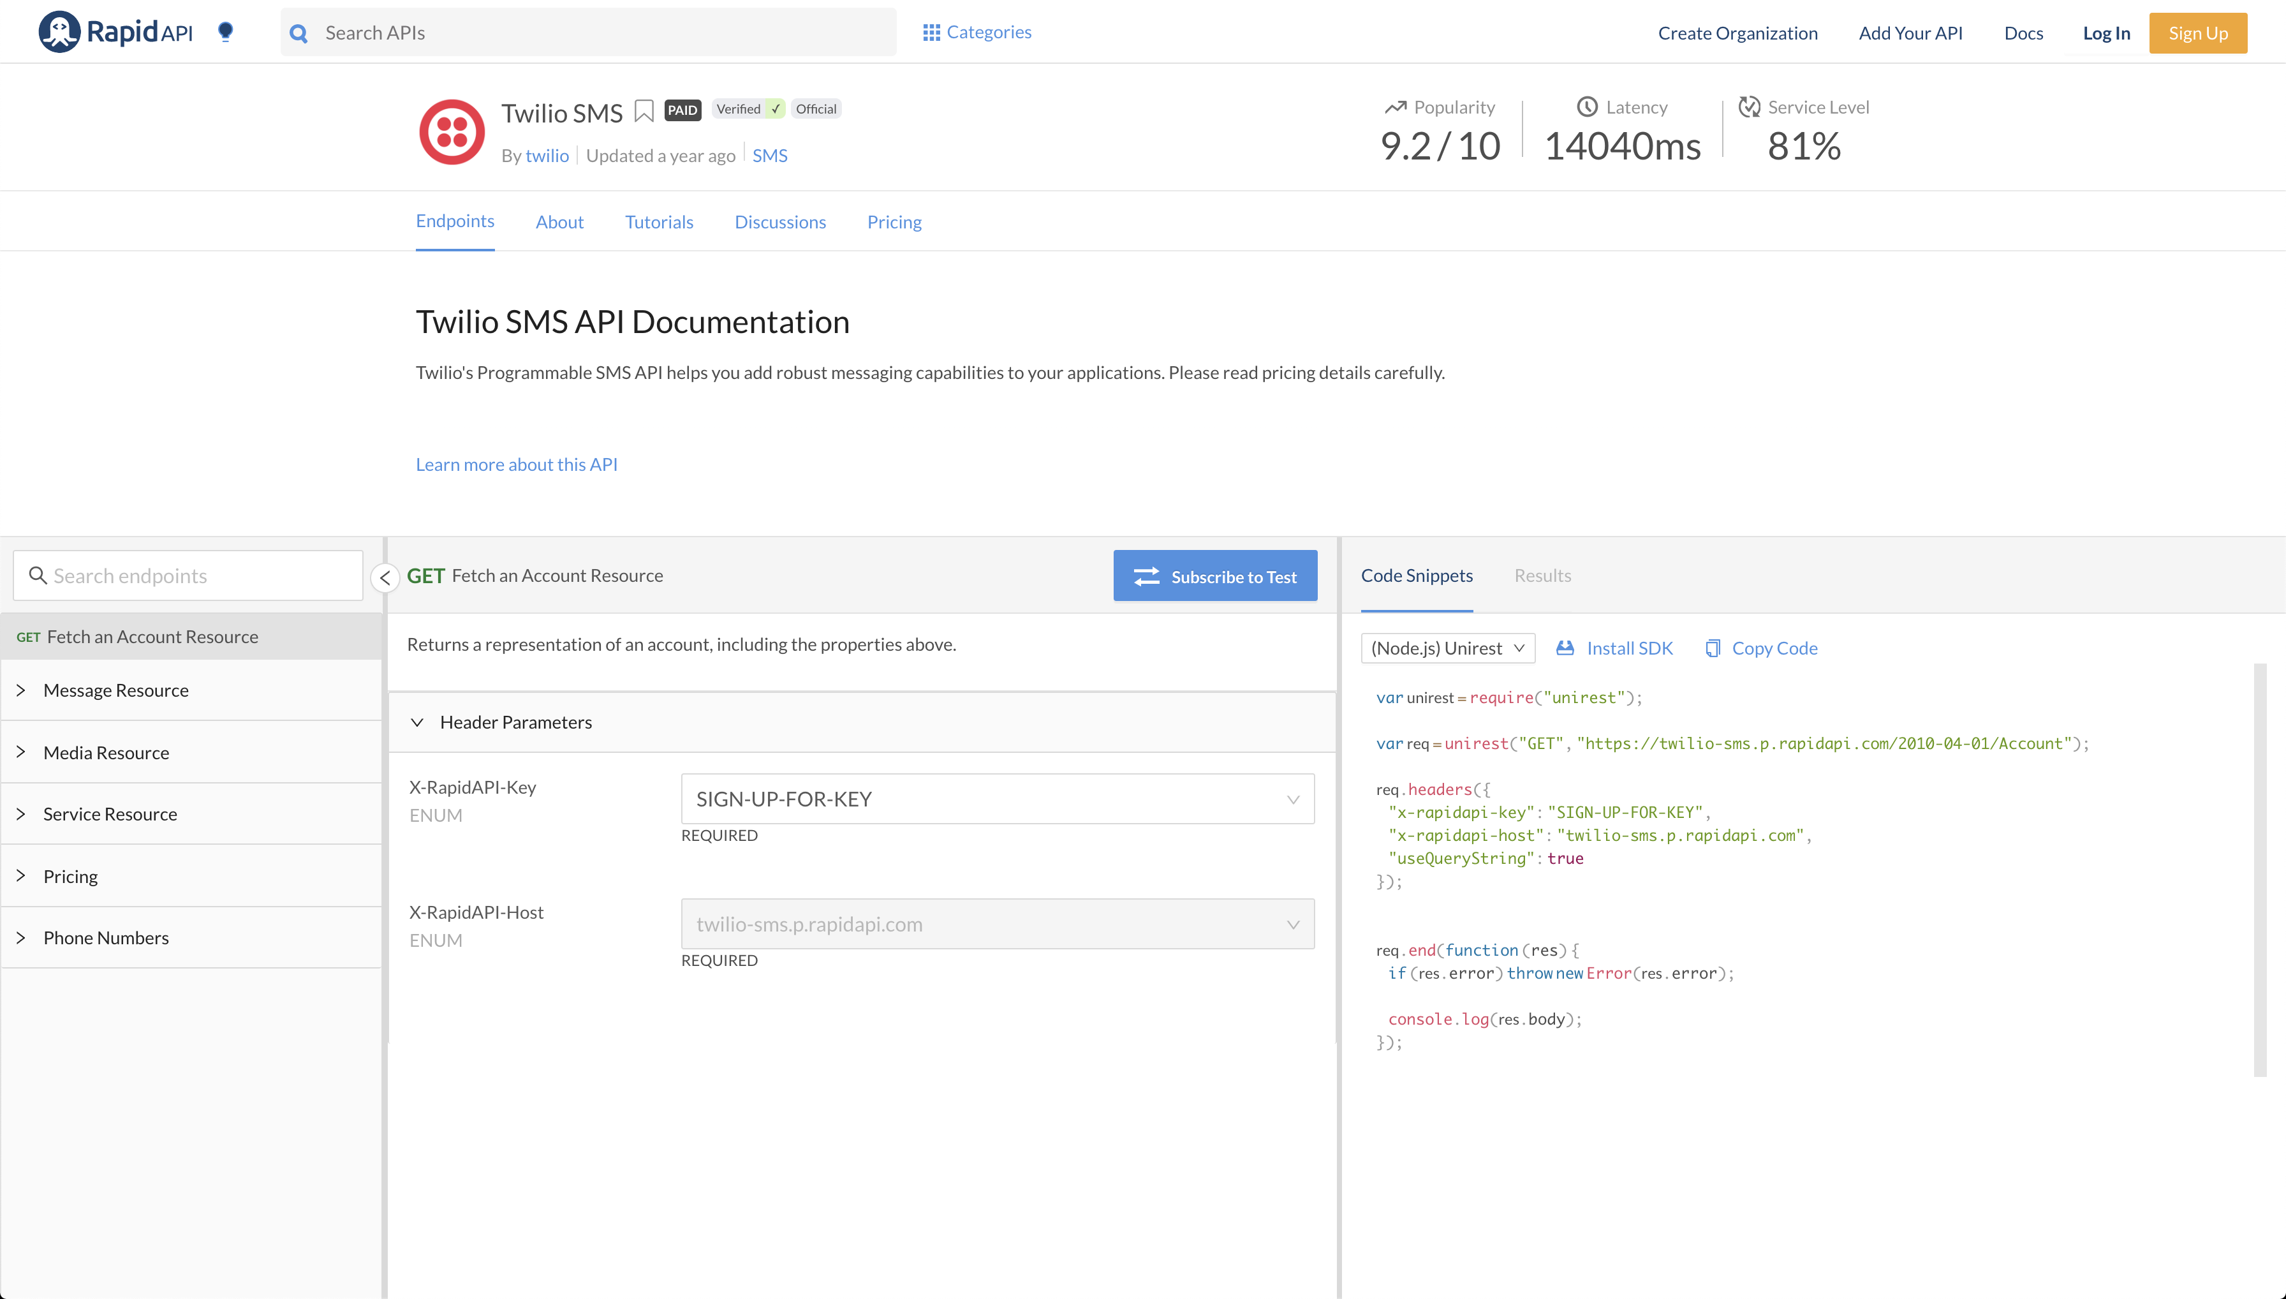The height and width of the screenshot is (1299, 2286).
Task: Bookmark the Twilio SMS API
Action: 644,110
